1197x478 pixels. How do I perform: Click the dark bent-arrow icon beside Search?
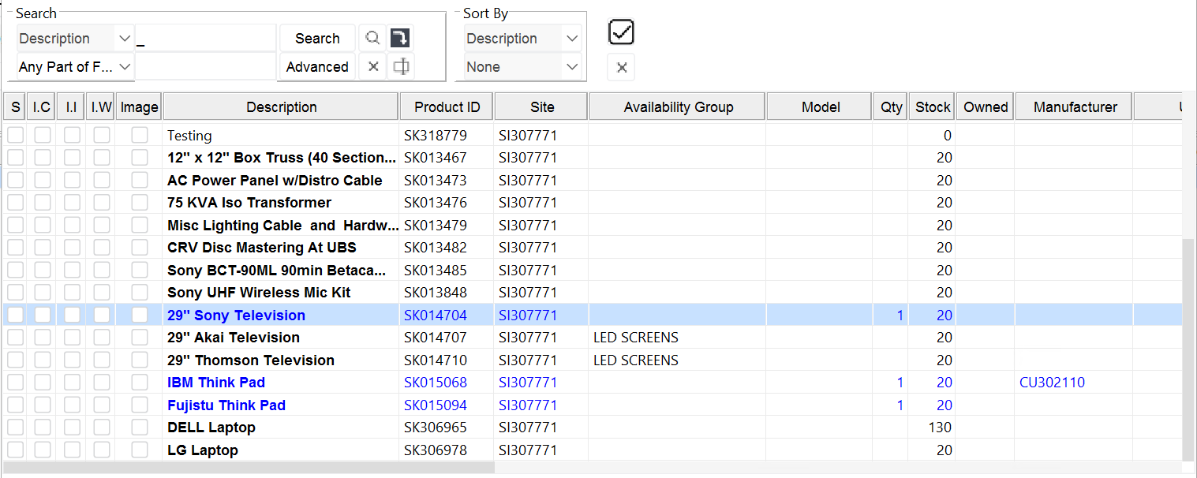coord(401,39)
